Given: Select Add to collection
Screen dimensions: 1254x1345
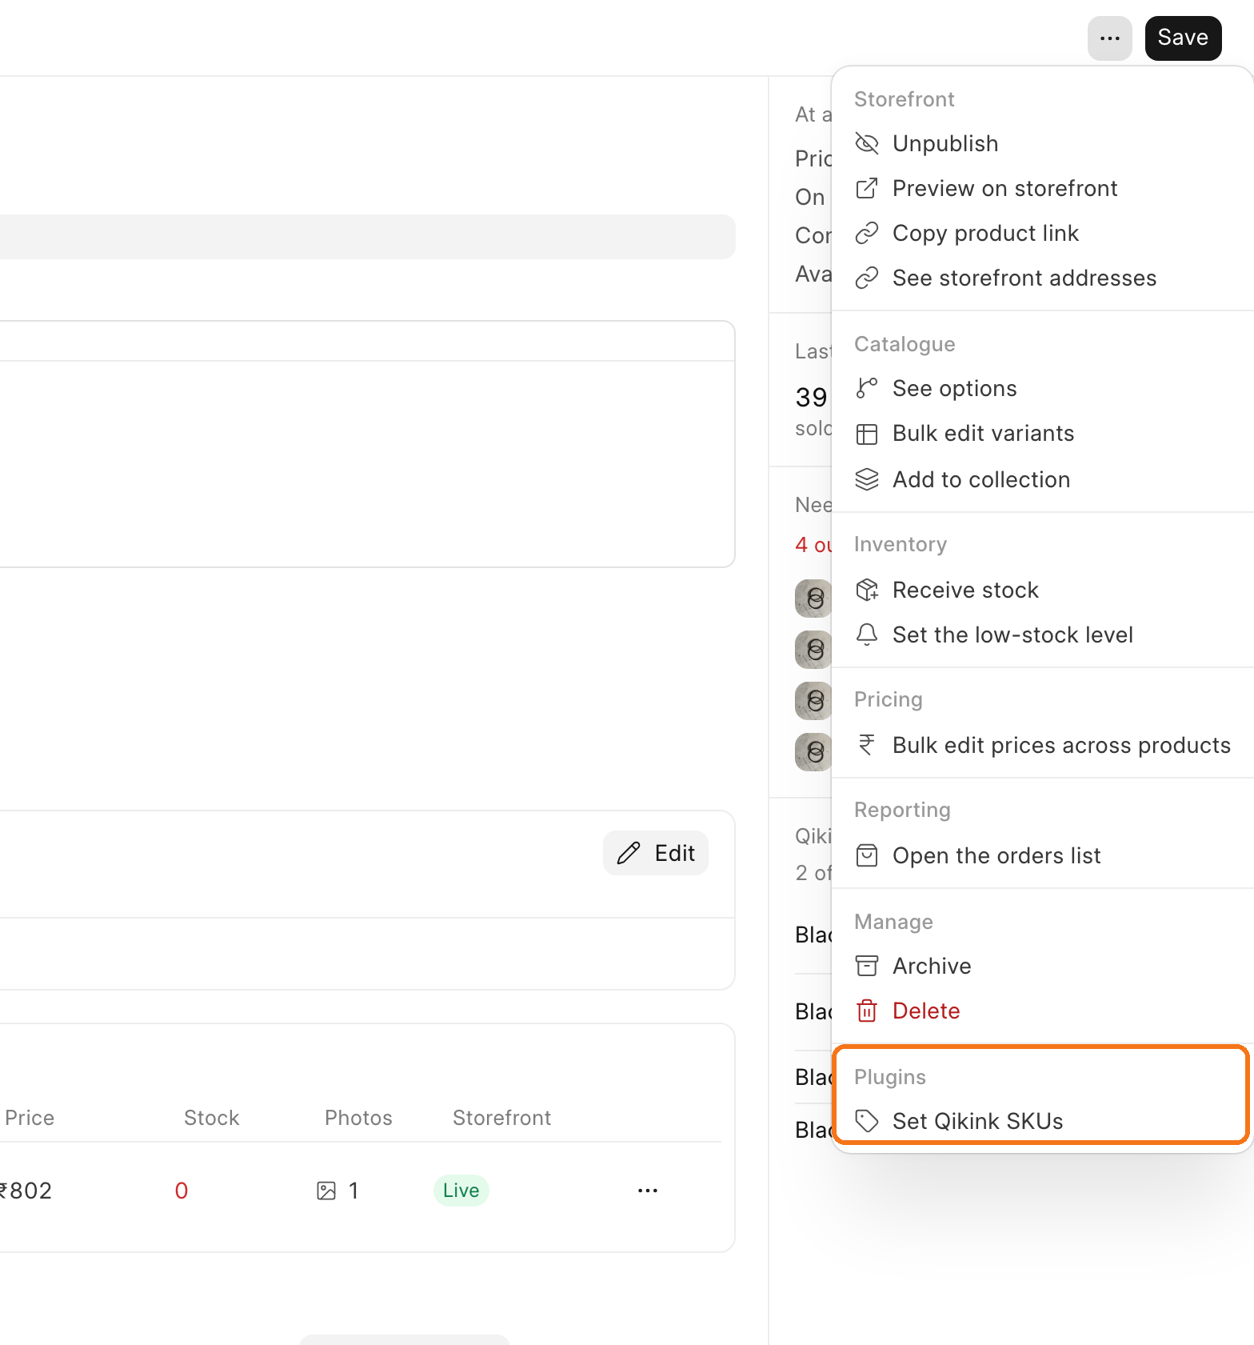Looking at the screenshot, I should 1043,479.
